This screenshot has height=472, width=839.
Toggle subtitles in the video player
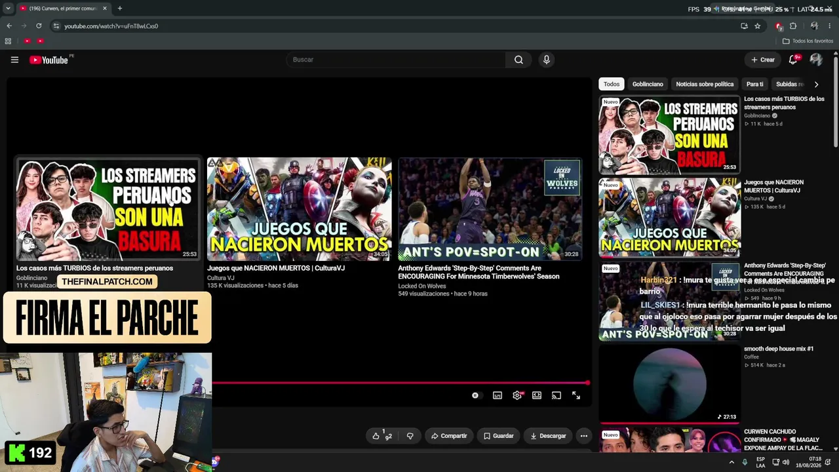pos(498,395)
